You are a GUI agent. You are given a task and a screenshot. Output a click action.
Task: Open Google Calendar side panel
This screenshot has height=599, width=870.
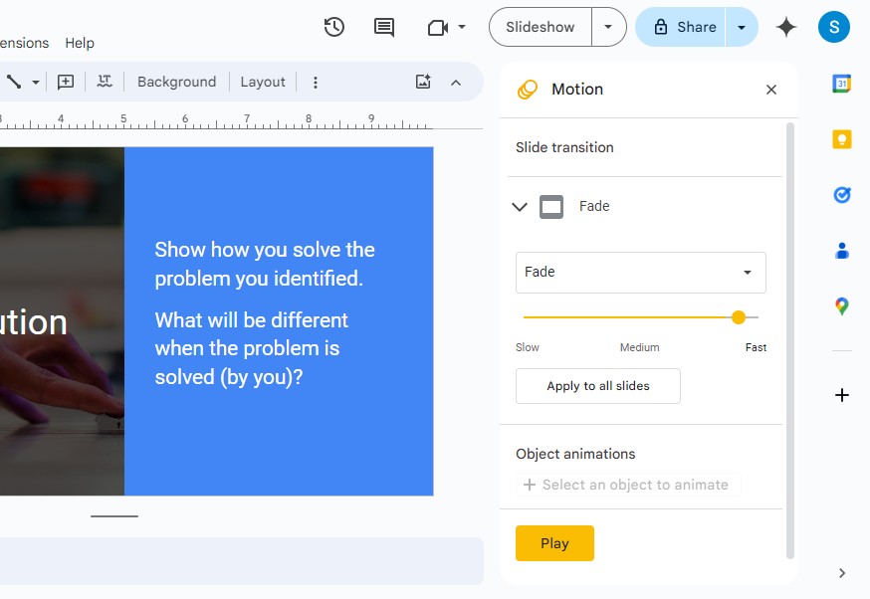click(842, 84)
